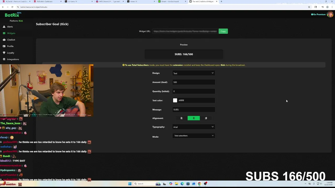Click the Amount (Goal) input field
335x188 pixels.
194,82
